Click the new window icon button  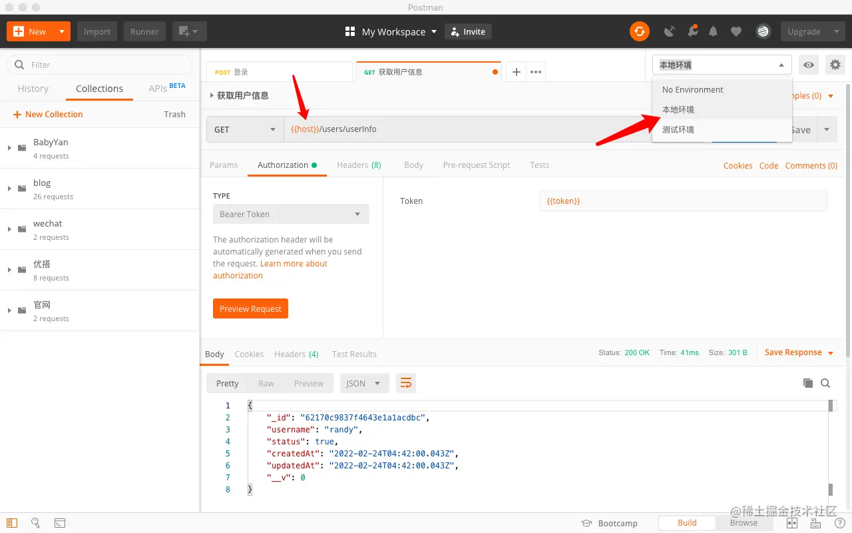(x=190, y=31)
